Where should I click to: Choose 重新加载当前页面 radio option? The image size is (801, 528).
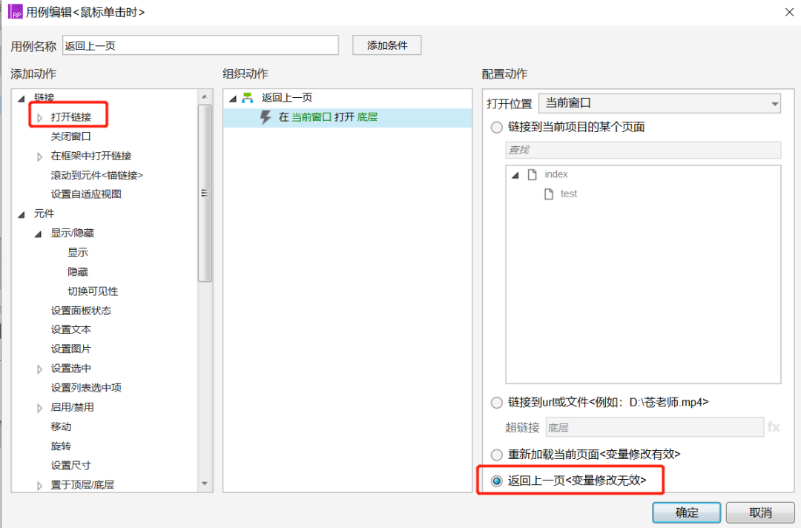(497, 455)
